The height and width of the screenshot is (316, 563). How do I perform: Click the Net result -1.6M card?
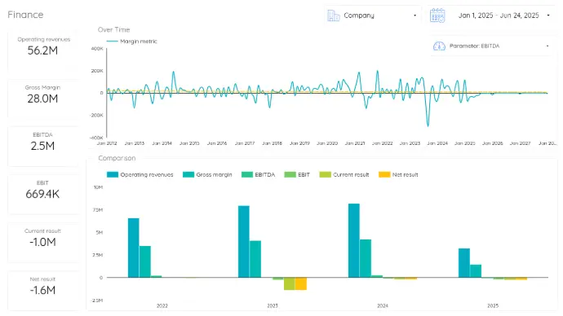coord(43,291)
